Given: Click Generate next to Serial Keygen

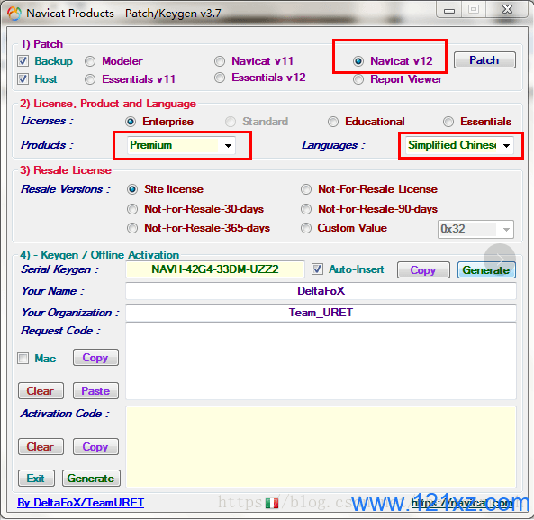Looking at the screenshot, I should (x=486, y=270).
